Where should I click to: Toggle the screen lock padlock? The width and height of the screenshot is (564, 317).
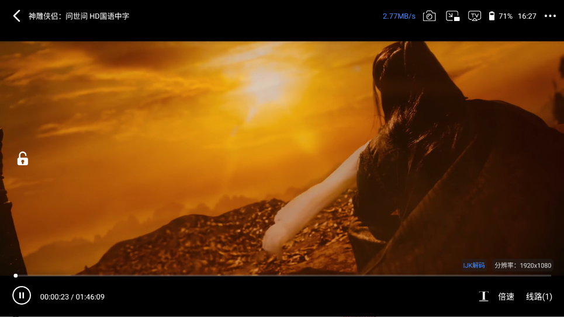point(22,159)
